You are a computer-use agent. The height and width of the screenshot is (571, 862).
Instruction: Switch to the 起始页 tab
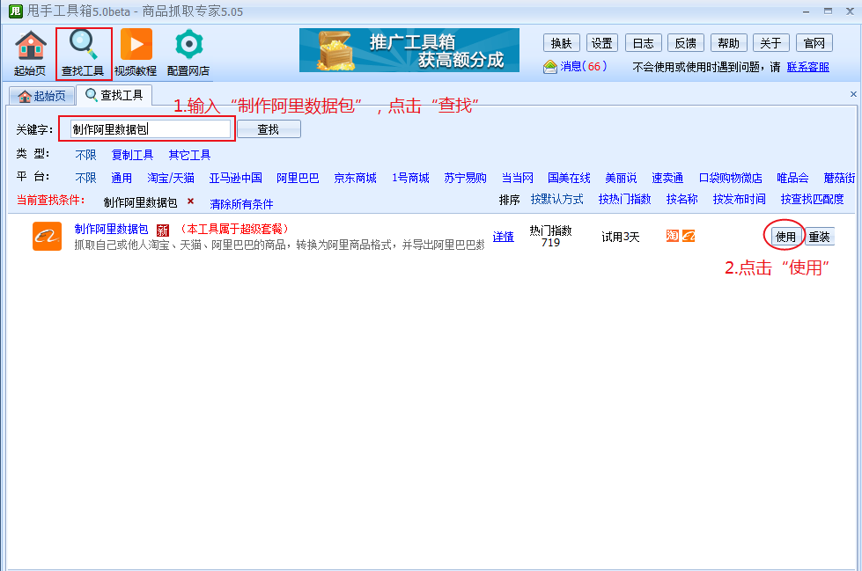click(x=41, y=96)
